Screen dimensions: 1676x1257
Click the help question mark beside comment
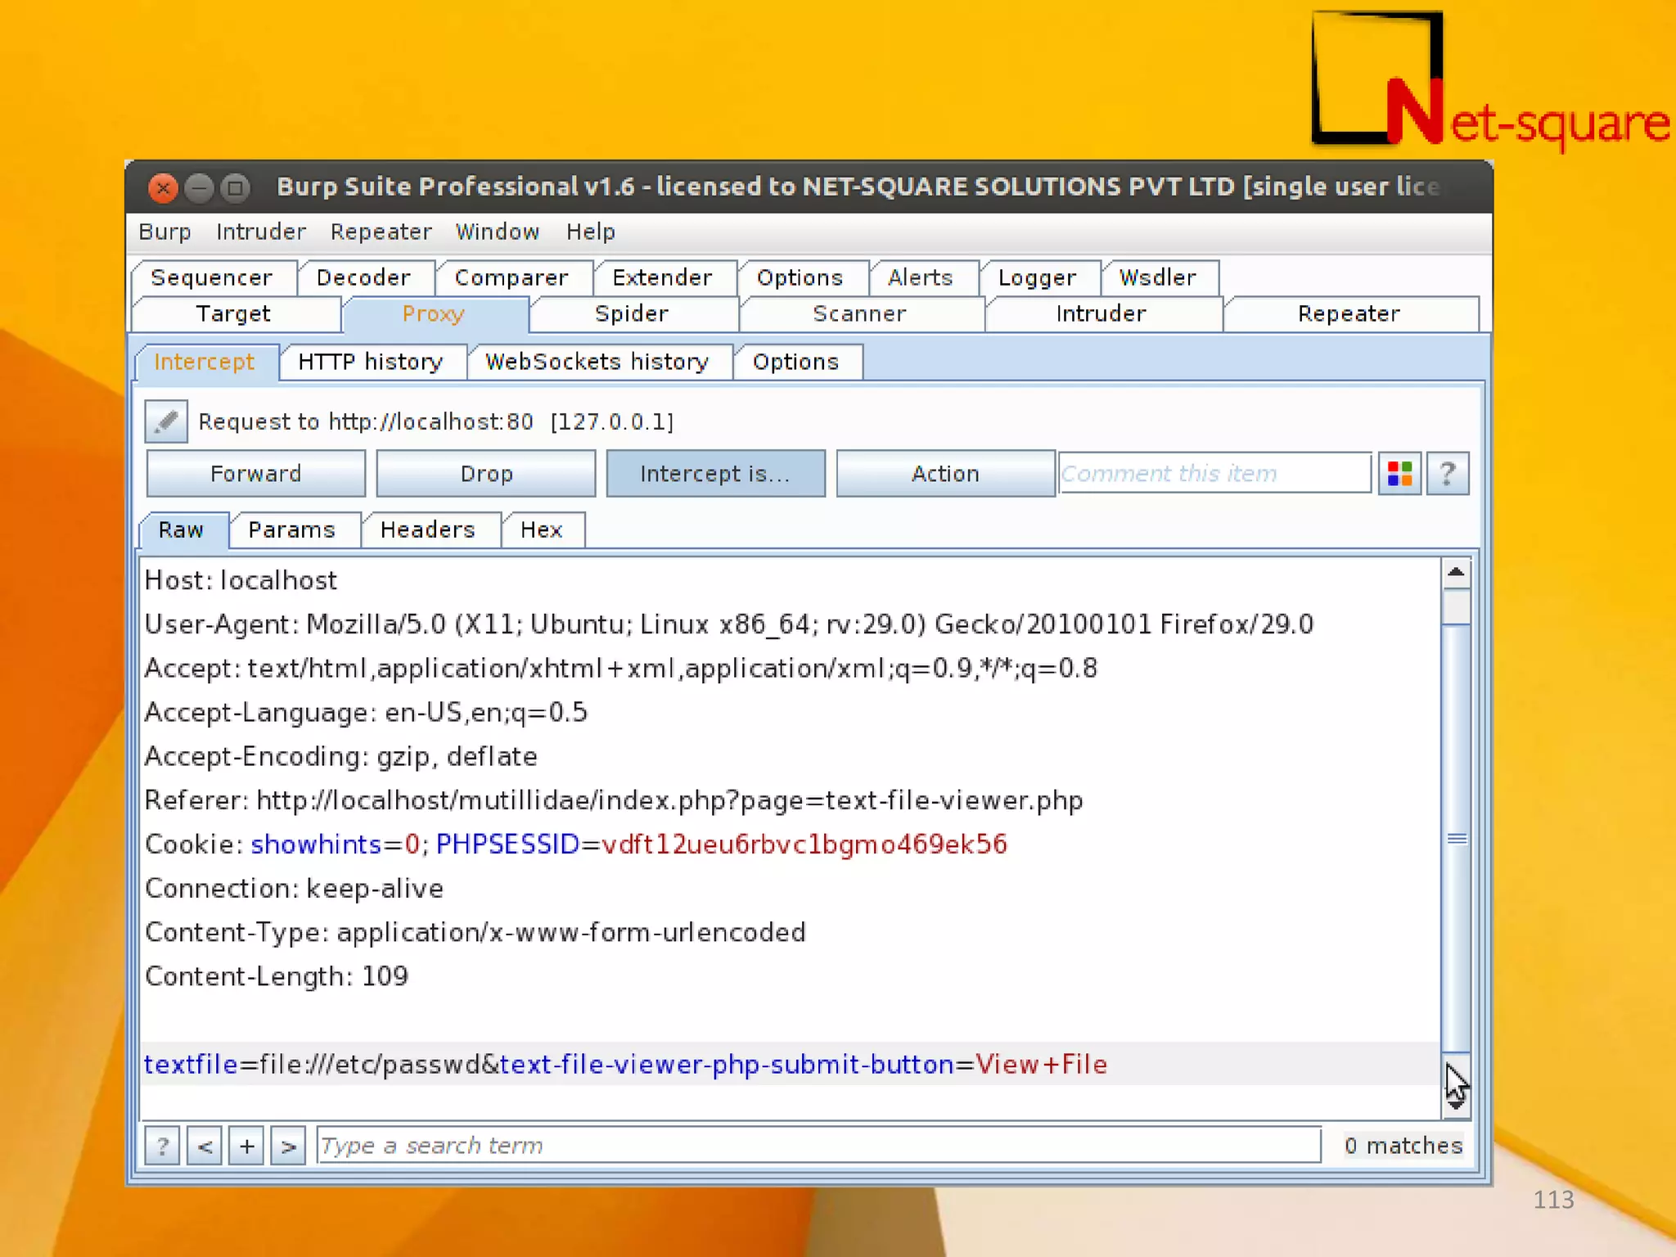(1447, 474)
